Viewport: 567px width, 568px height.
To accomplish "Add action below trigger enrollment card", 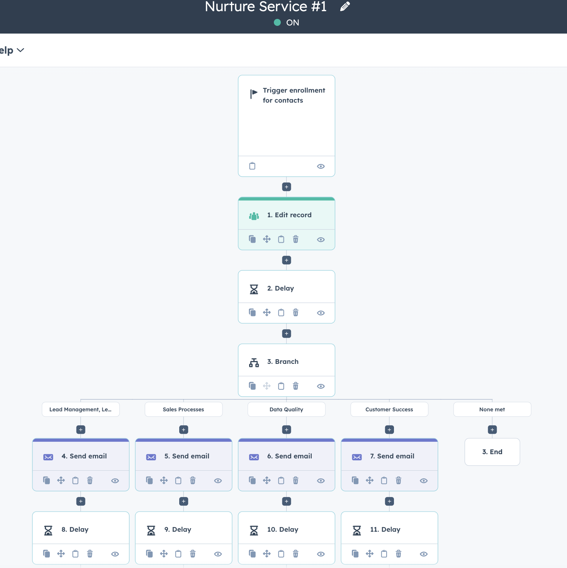I will (x=287, y=187).
